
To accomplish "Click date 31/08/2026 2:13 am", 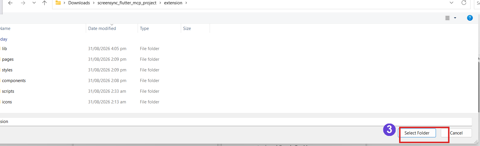I will click(107, 102).
